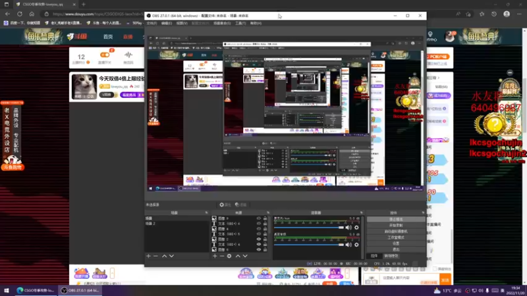Remove selected scene with minus icon
The width and height of the screenshot is (527, 296).
[x=155, y=256]
